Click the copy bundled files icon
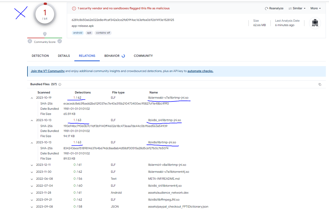Image resolution: width=329 pixels, height=213 pixels. pyautogui.click(x=320, y=84)
